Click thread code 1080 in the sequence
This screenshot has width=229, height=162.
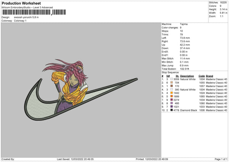202,103
